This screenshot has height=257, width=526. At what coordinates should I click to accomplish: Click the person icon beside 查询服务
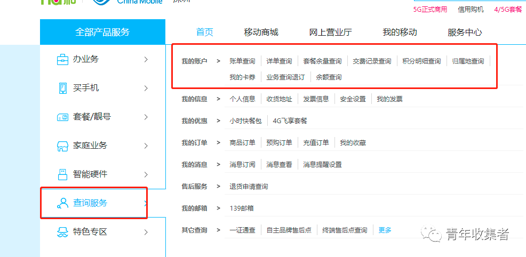[62, 203]
